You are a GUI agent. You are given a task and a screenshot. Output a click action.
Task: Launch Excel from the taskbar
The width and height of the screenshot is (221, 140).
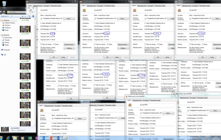tap(30, 138)
